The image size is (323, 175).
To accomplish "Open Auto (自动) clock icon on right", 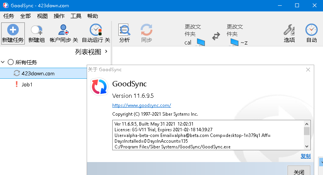I will coord(312,30).
